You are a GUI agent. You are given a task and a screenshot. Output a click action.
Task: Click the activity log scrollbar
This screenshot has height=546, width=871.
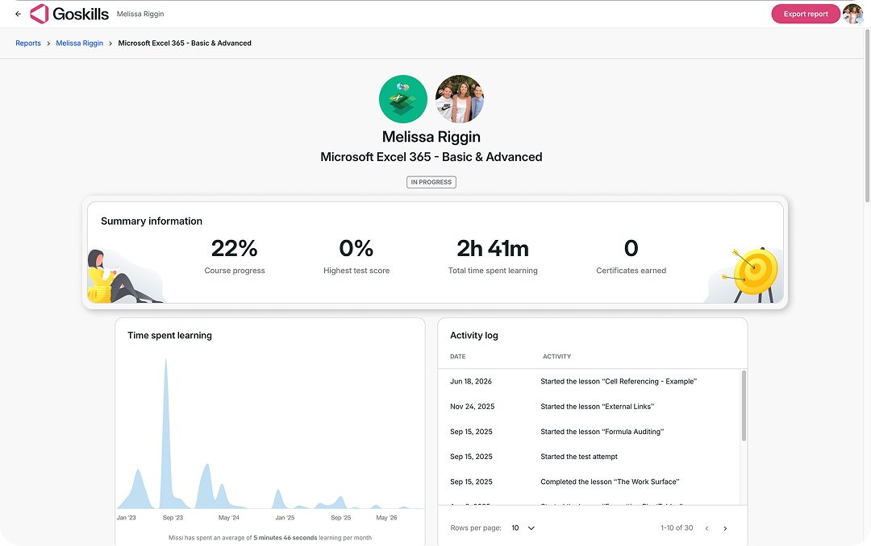pyautogui.click(x=744, y=406)
